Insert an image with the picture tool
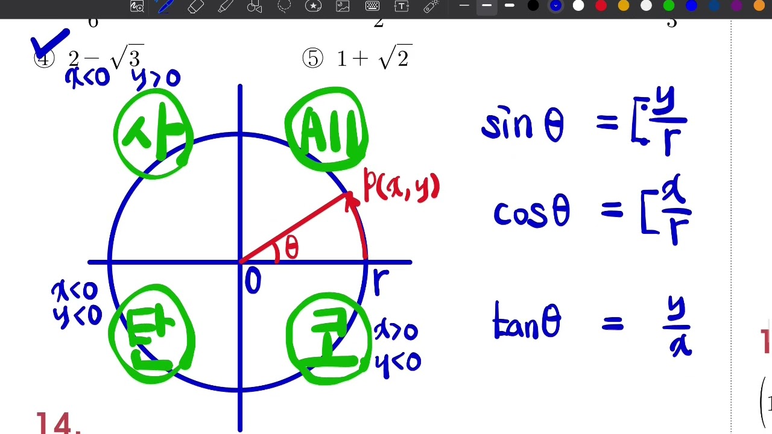Viewport: 772px width, 434px height. (343, 6)
